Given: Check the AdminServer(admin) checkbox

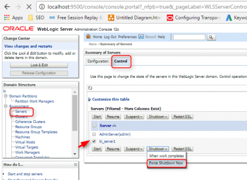Looking at the screenshot, I should coord(94,134).
